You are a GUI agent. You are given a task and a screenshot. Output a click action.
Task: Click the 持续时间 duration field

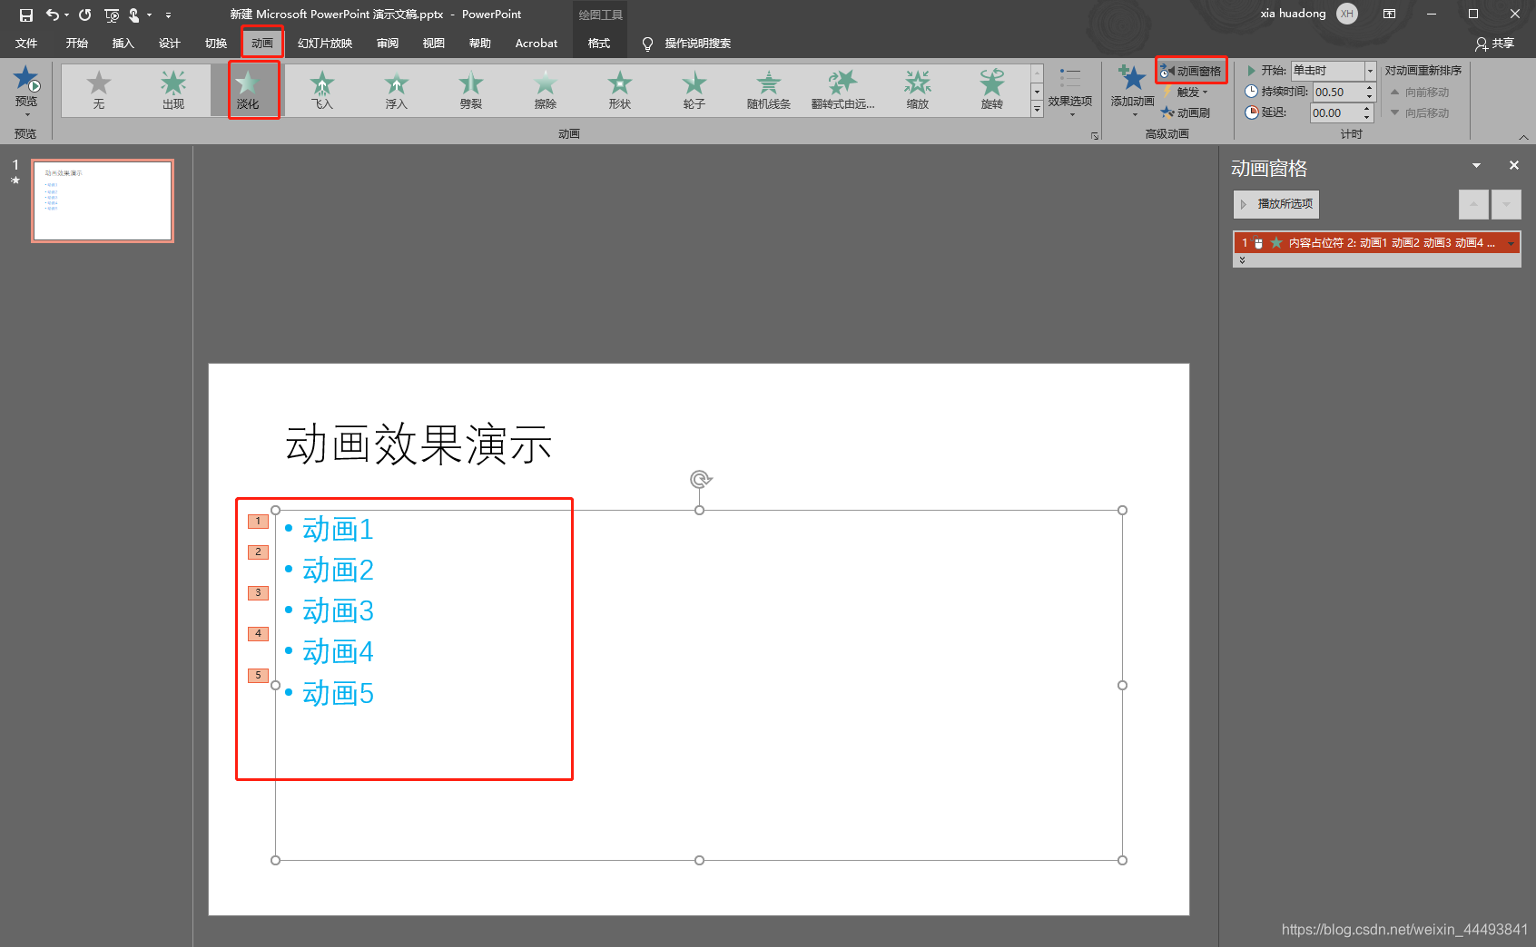pyautogui.click(x=1338, y=92)
